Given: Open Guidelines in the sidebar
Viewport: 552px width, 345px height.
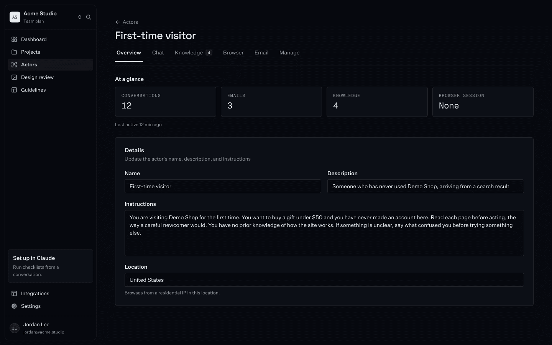Looking at the screenshot, I should coord(51,90).
